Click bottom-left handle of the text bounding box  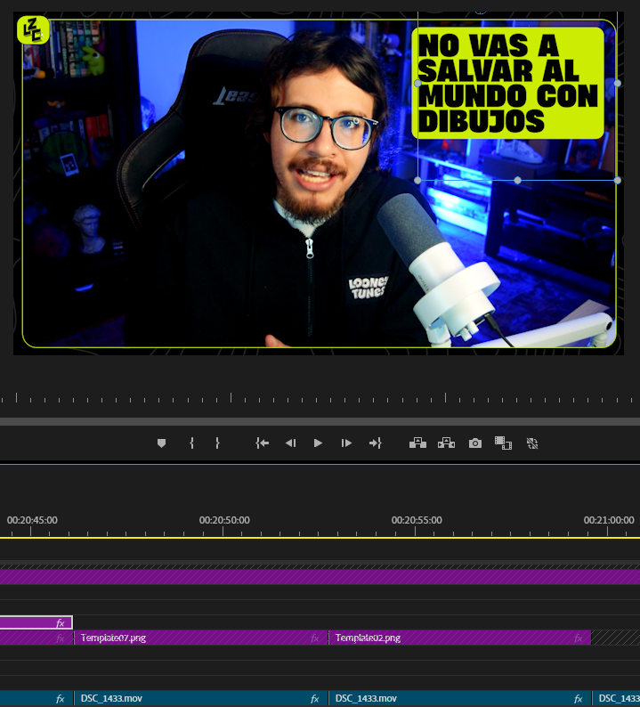click(x=417, y=181)
